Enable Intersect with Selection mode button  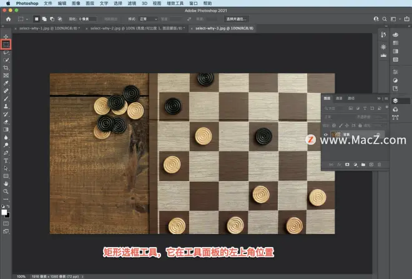pyautogui.click(x=60, y=19)
